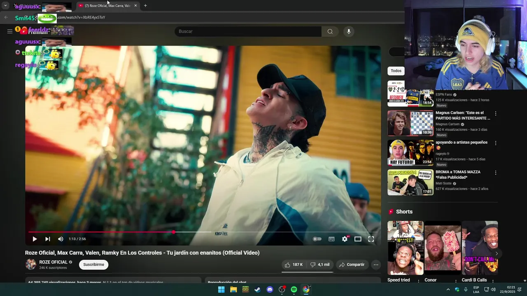527x296 pixels.
Task: Open options for 'Cardi B Calls' short
Action: pos(493,281)
